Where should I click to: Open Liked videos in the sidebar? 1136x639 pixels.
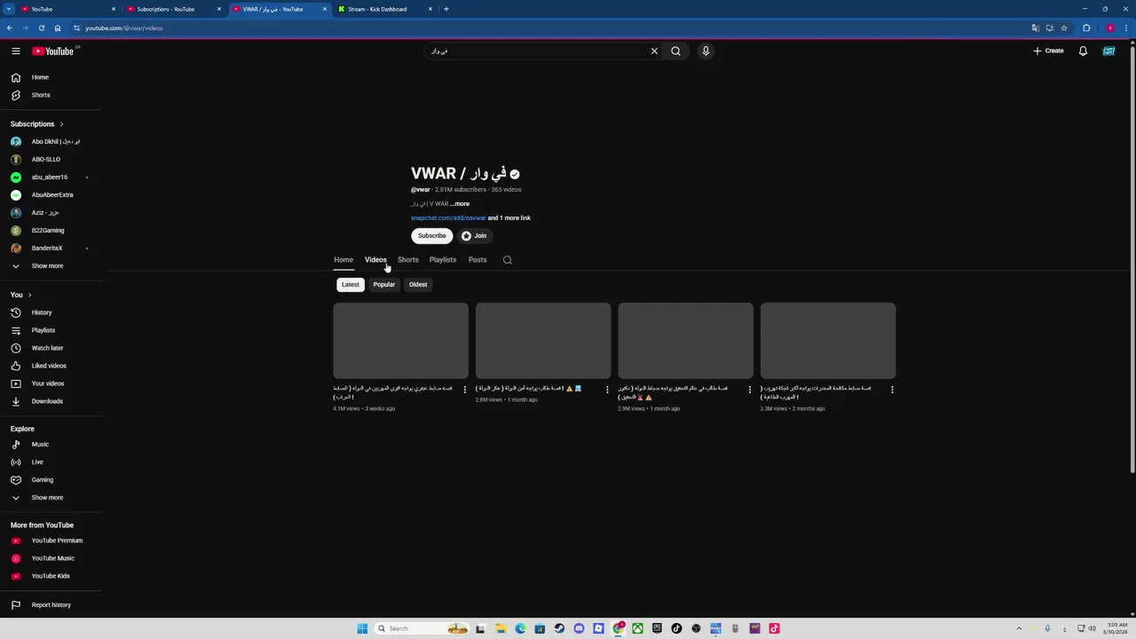pyautogui.click(x=51, y=366)
